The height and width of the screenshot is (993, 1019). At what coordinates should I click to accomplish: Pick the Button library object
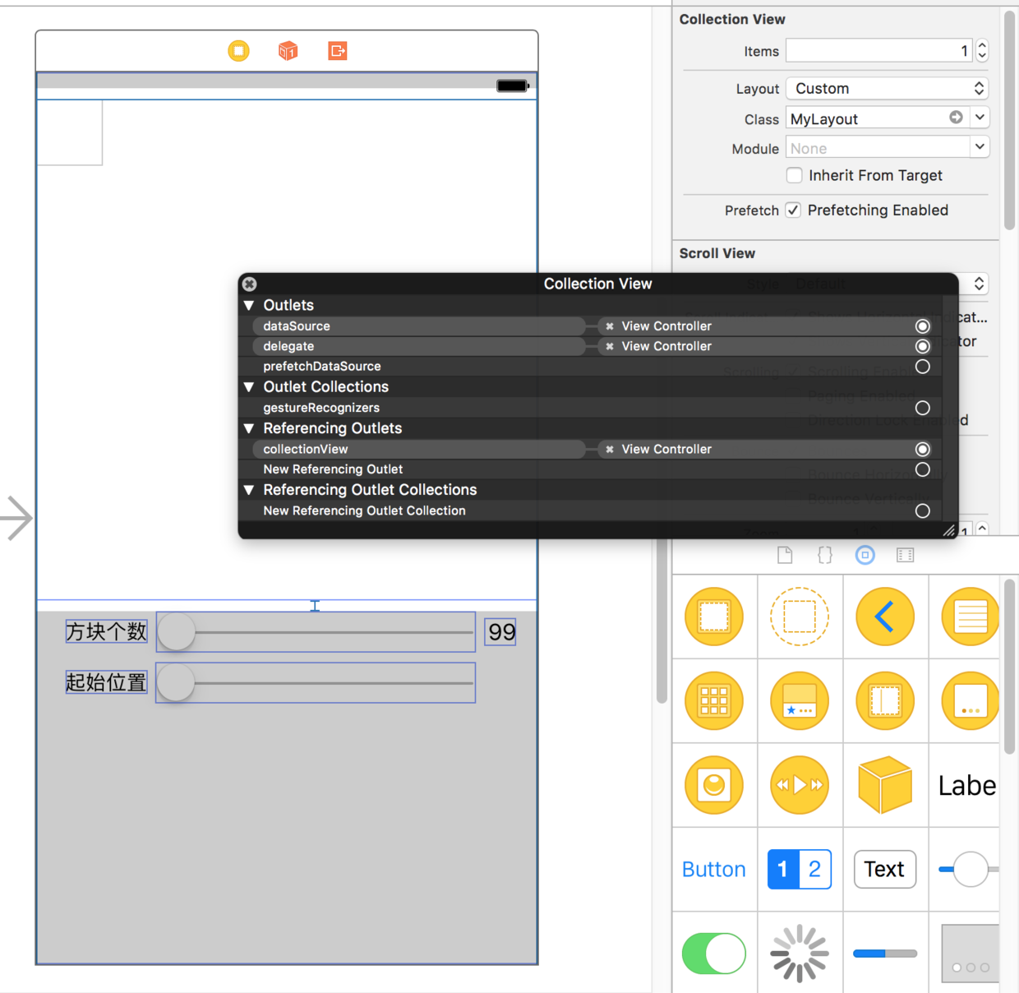(714, 869)
